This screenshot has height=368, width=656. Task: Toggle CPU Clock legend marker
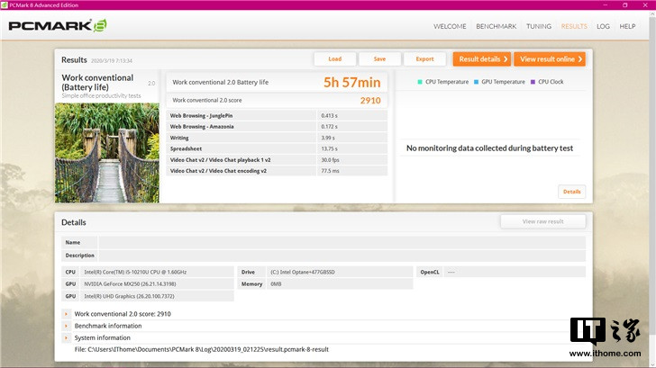tap(534, 82)
